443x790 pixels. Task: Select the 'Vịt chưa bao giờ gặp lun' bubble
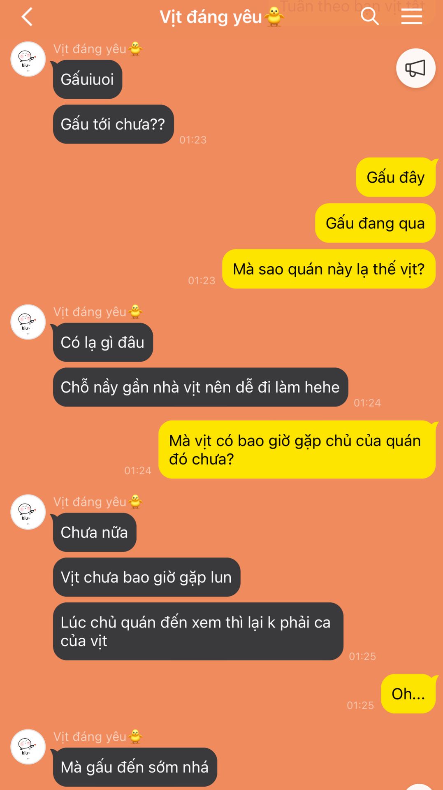146,577
